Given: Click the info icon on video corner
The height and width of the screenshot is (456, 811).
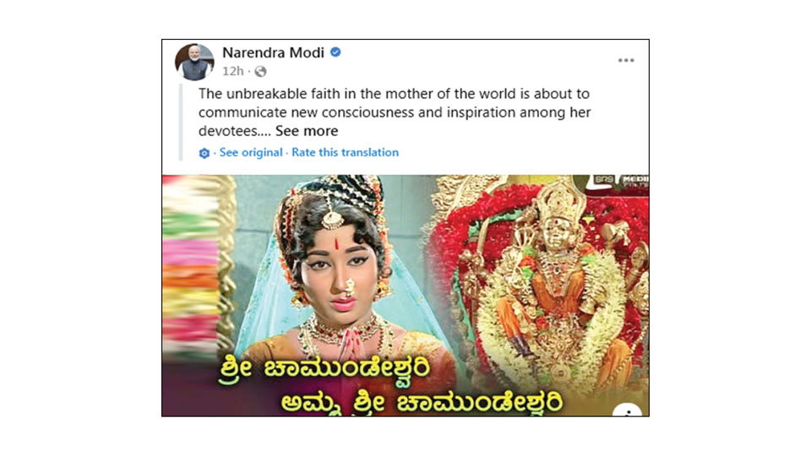Looking at the screenshot, I should point(628,410).
